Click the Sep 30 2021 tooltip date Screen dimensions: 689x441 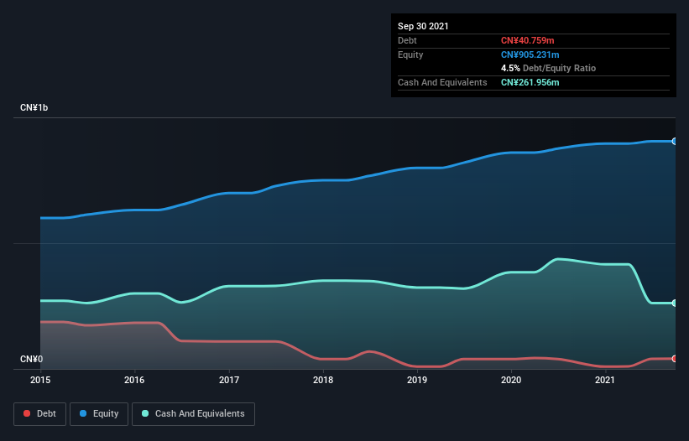(423, 26)
